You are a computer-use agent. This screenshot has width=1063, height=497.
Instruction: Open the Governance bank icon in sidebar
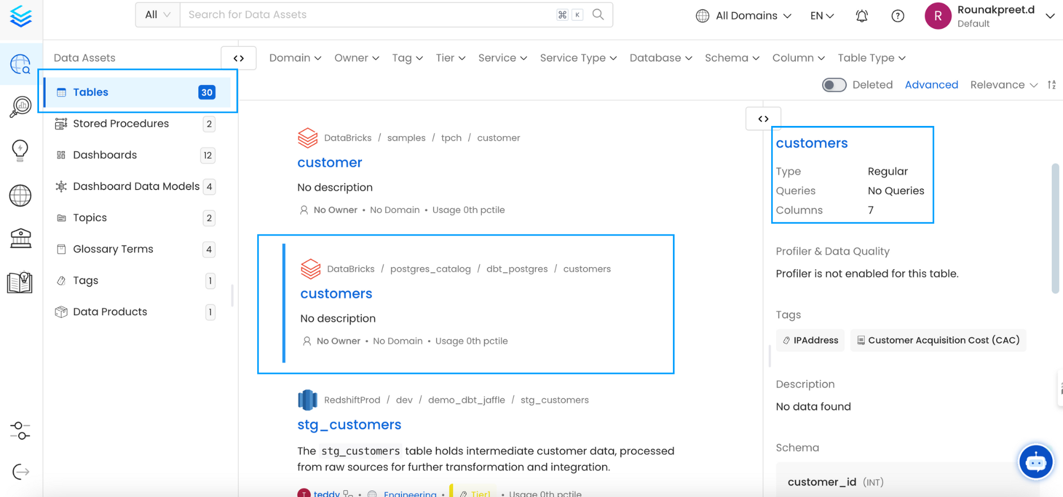click(20, 238)
